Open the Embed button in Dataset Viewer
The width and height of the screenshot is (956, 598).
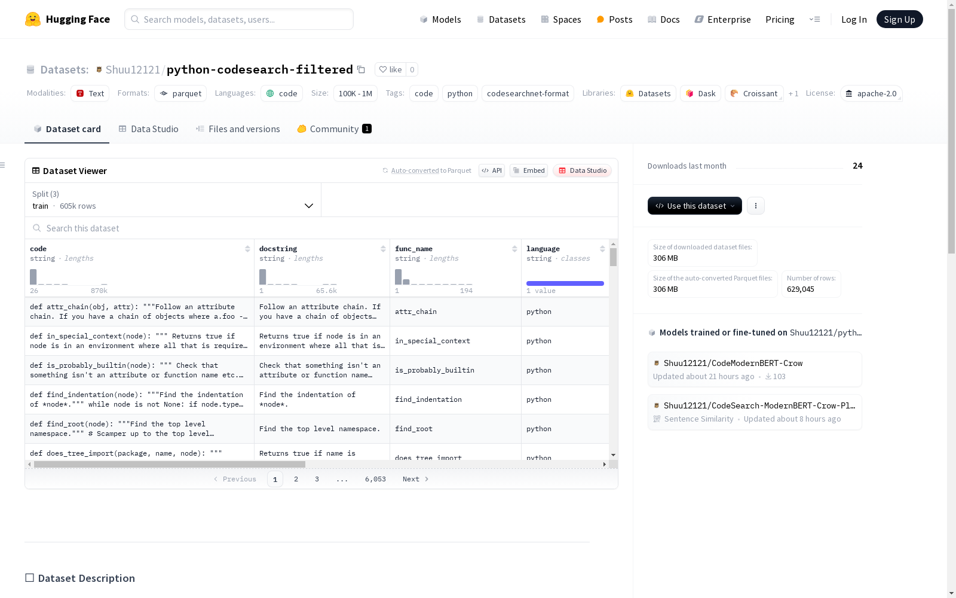[529, 170]
